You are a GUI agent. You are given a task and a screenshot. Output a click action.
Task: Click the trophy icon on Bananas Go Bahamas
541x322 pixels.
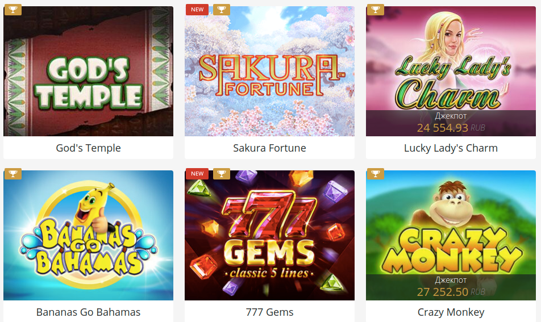click(x=13, y=174)
